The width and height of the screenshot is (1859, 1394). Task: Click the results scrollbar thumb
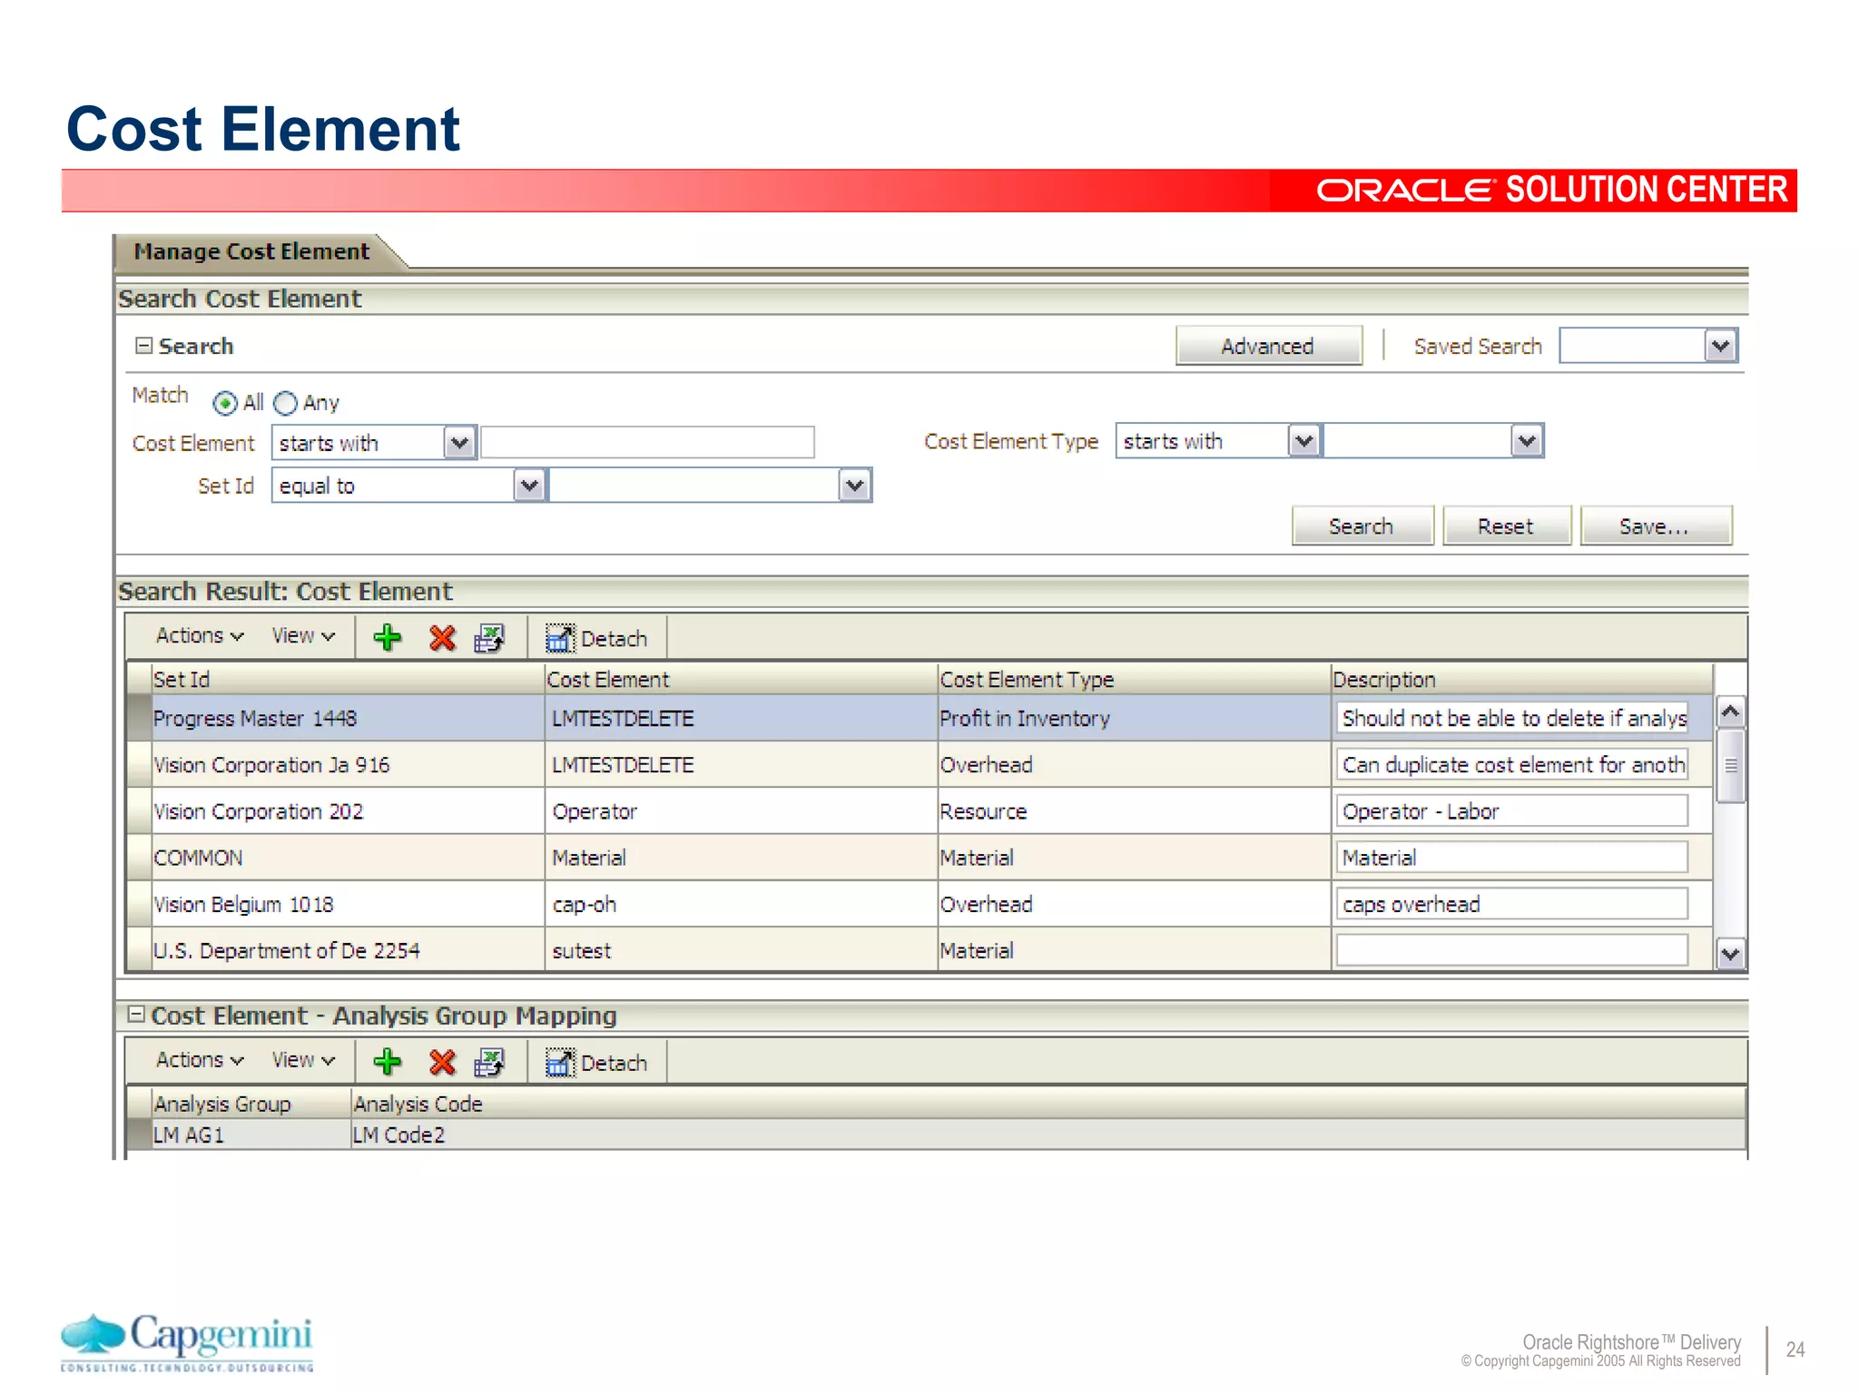[x=1730, y=765]
